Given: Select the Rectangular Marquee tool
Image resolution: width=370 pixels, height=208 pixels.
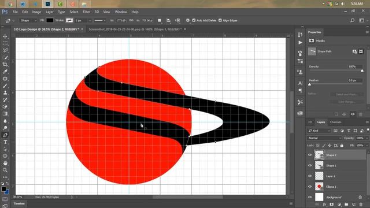Looking at the screenshot, I should (5, 44).
